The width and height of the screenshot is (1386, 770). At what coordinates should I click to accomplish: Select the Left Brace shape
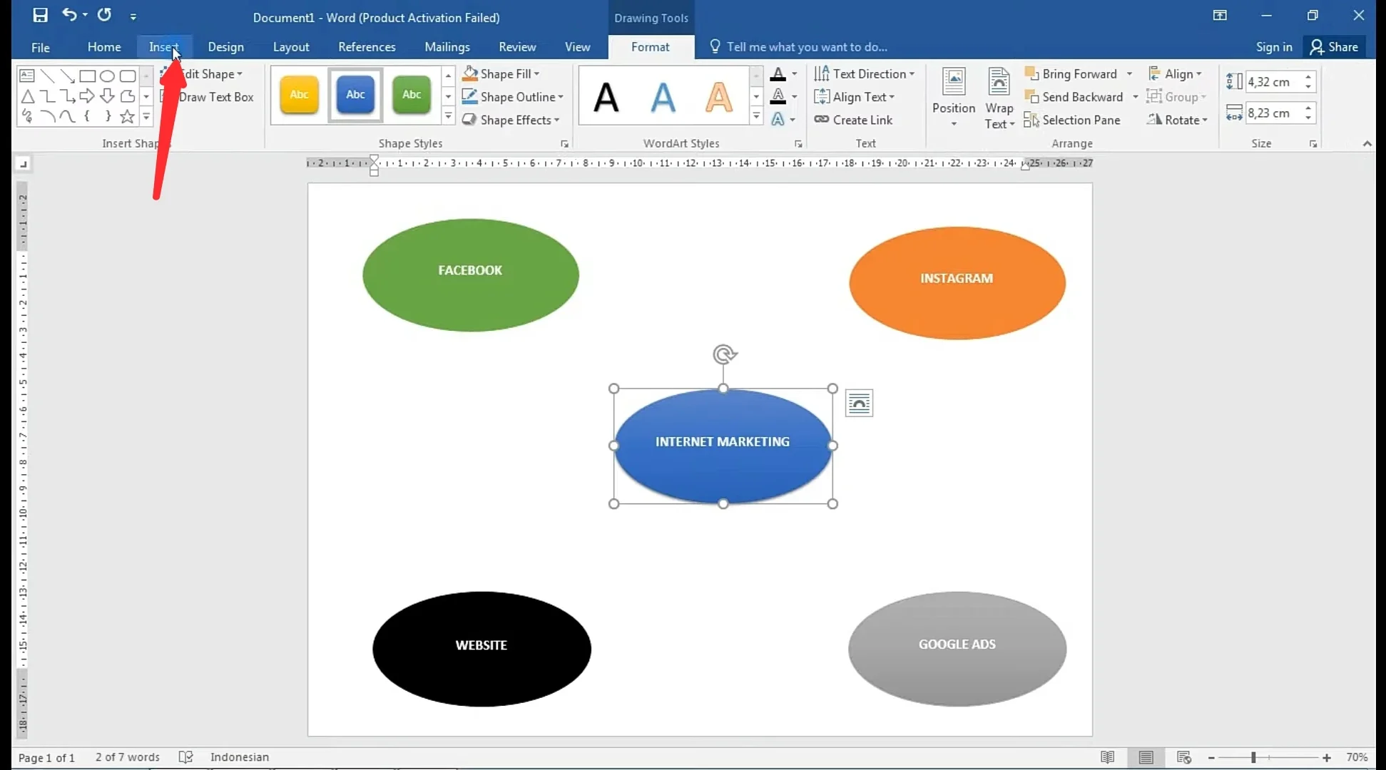pos(88,116)
